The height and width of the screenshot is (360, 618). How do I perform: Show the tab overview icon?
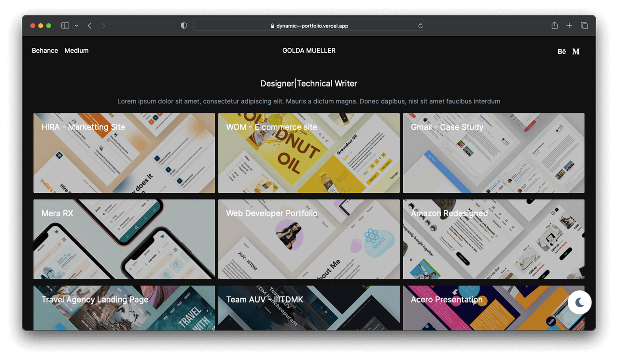[x=584, y=26]
